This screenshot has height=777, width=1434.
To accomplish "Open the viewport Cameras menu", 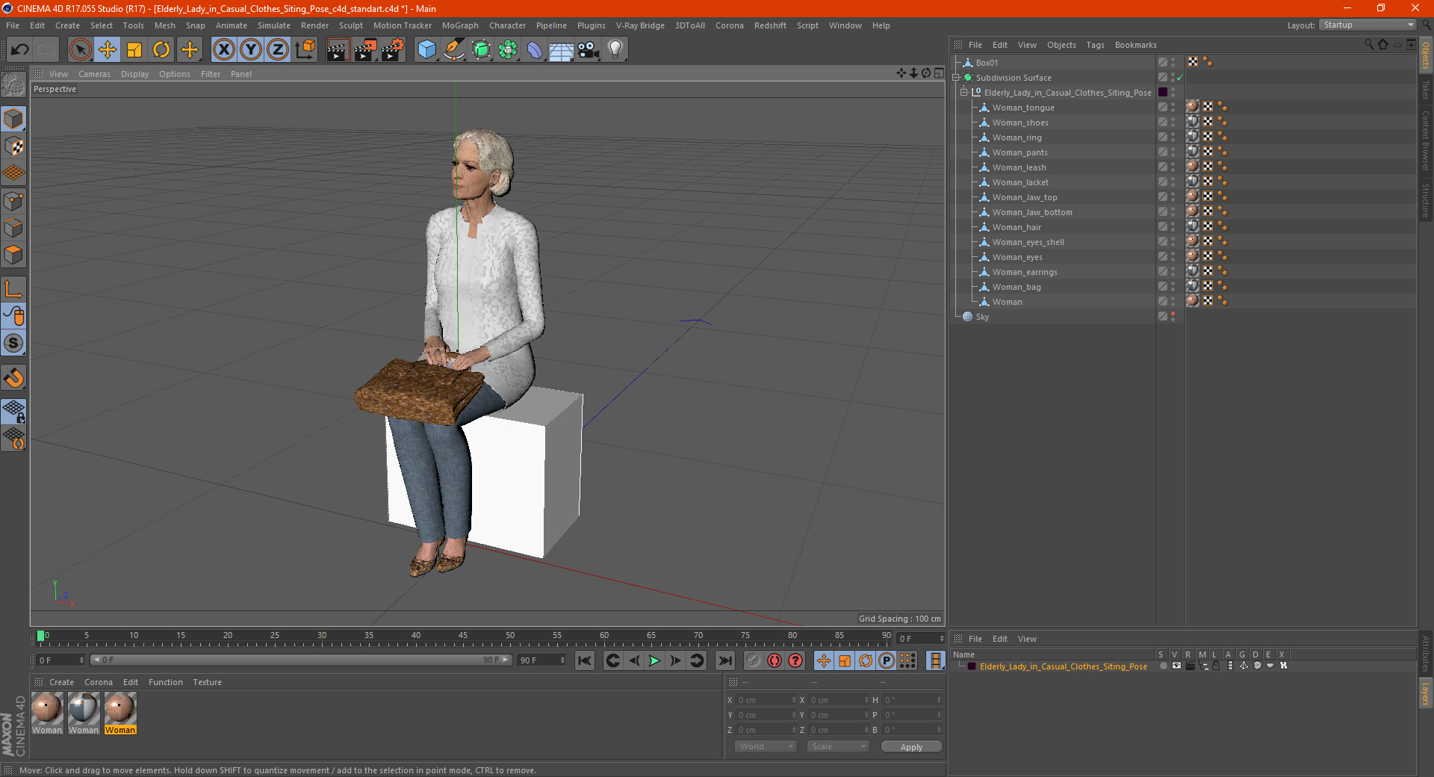I will click(94, 74).
